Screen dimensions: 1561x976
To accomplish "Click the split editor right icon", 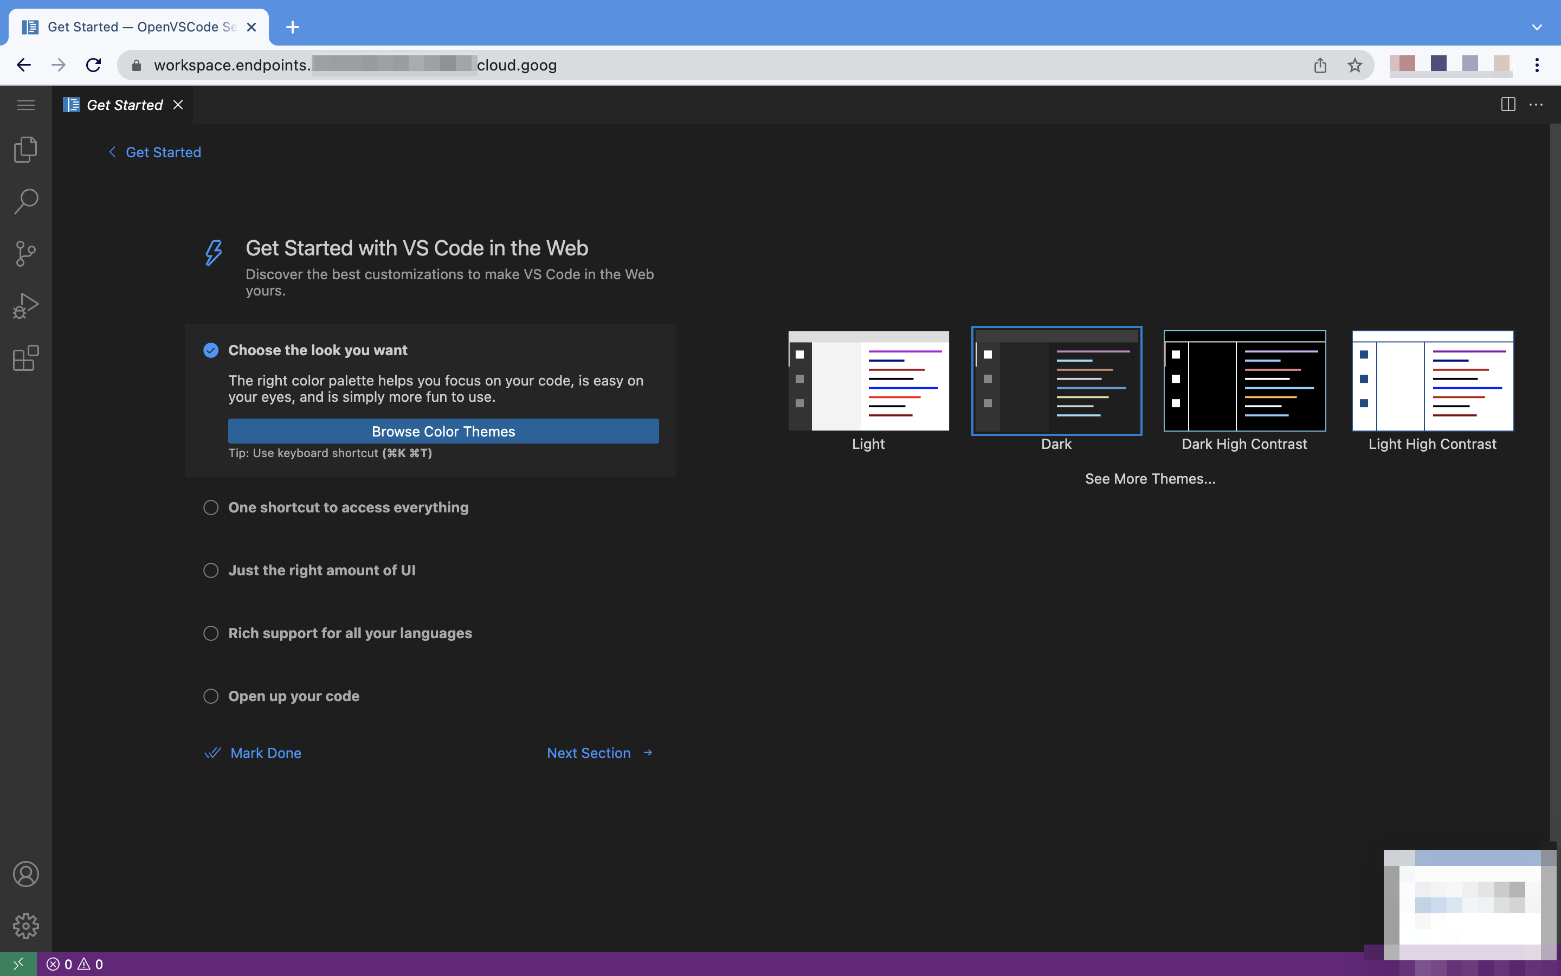I will pyautogui.click(x=1507, y=105).
